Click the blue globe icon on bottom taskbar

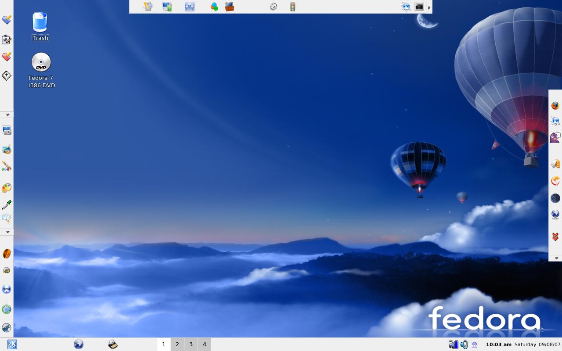pyautogui.click(x=79, y=344)
